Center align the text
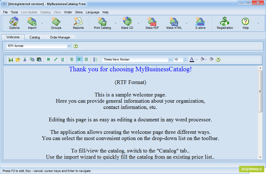Image resolution: width=266 pixels, height=174 pixels. 79,59
